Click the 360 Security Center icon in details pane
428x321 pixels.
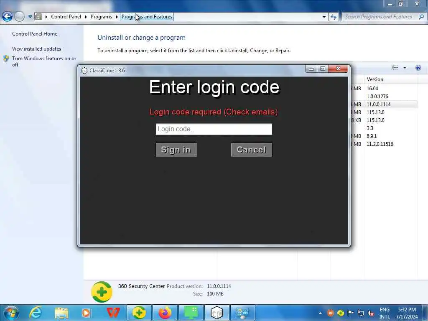tap(102, 292)
